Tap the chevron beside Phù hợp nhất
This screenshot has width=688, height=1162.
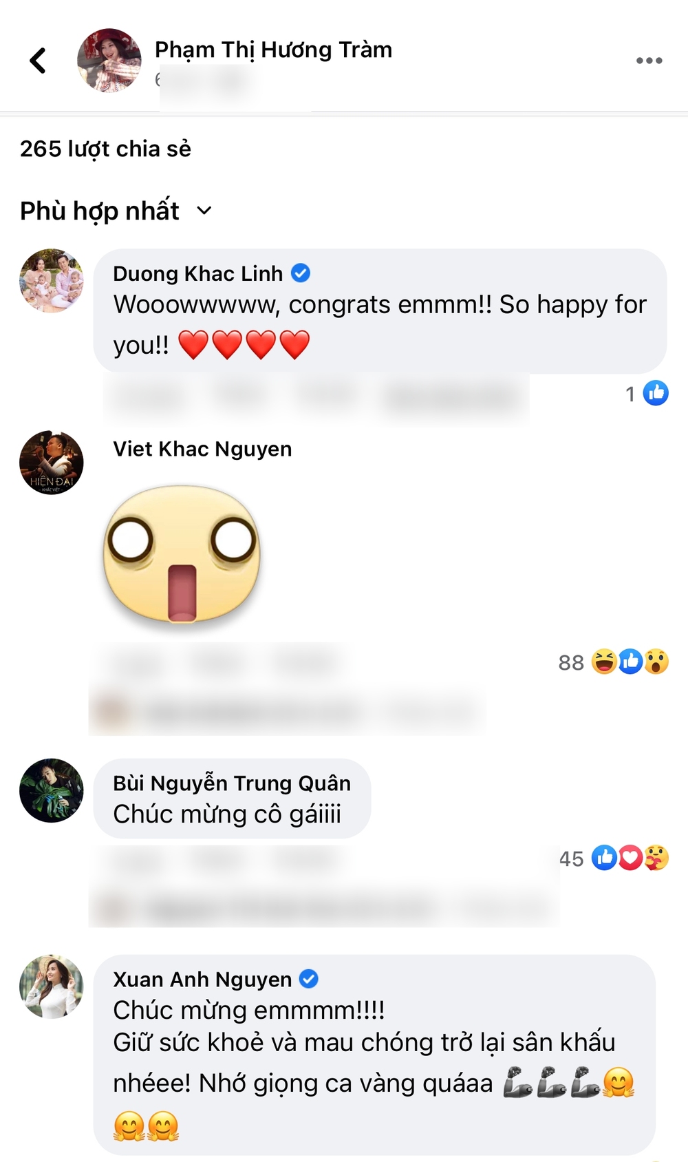coord(204,211)
